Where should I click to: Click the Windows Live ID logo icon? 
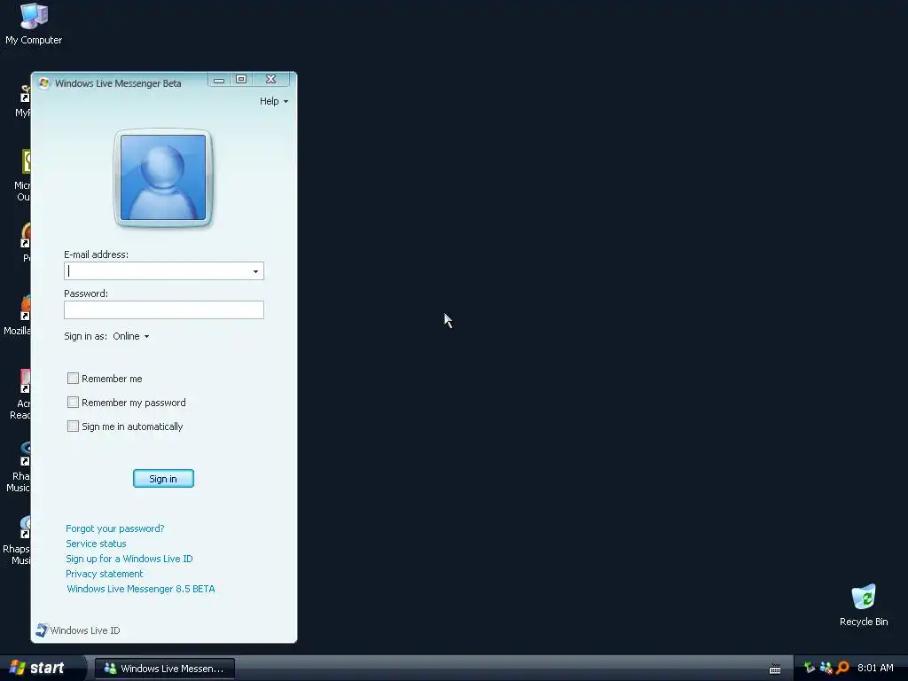tap(42, 630)
